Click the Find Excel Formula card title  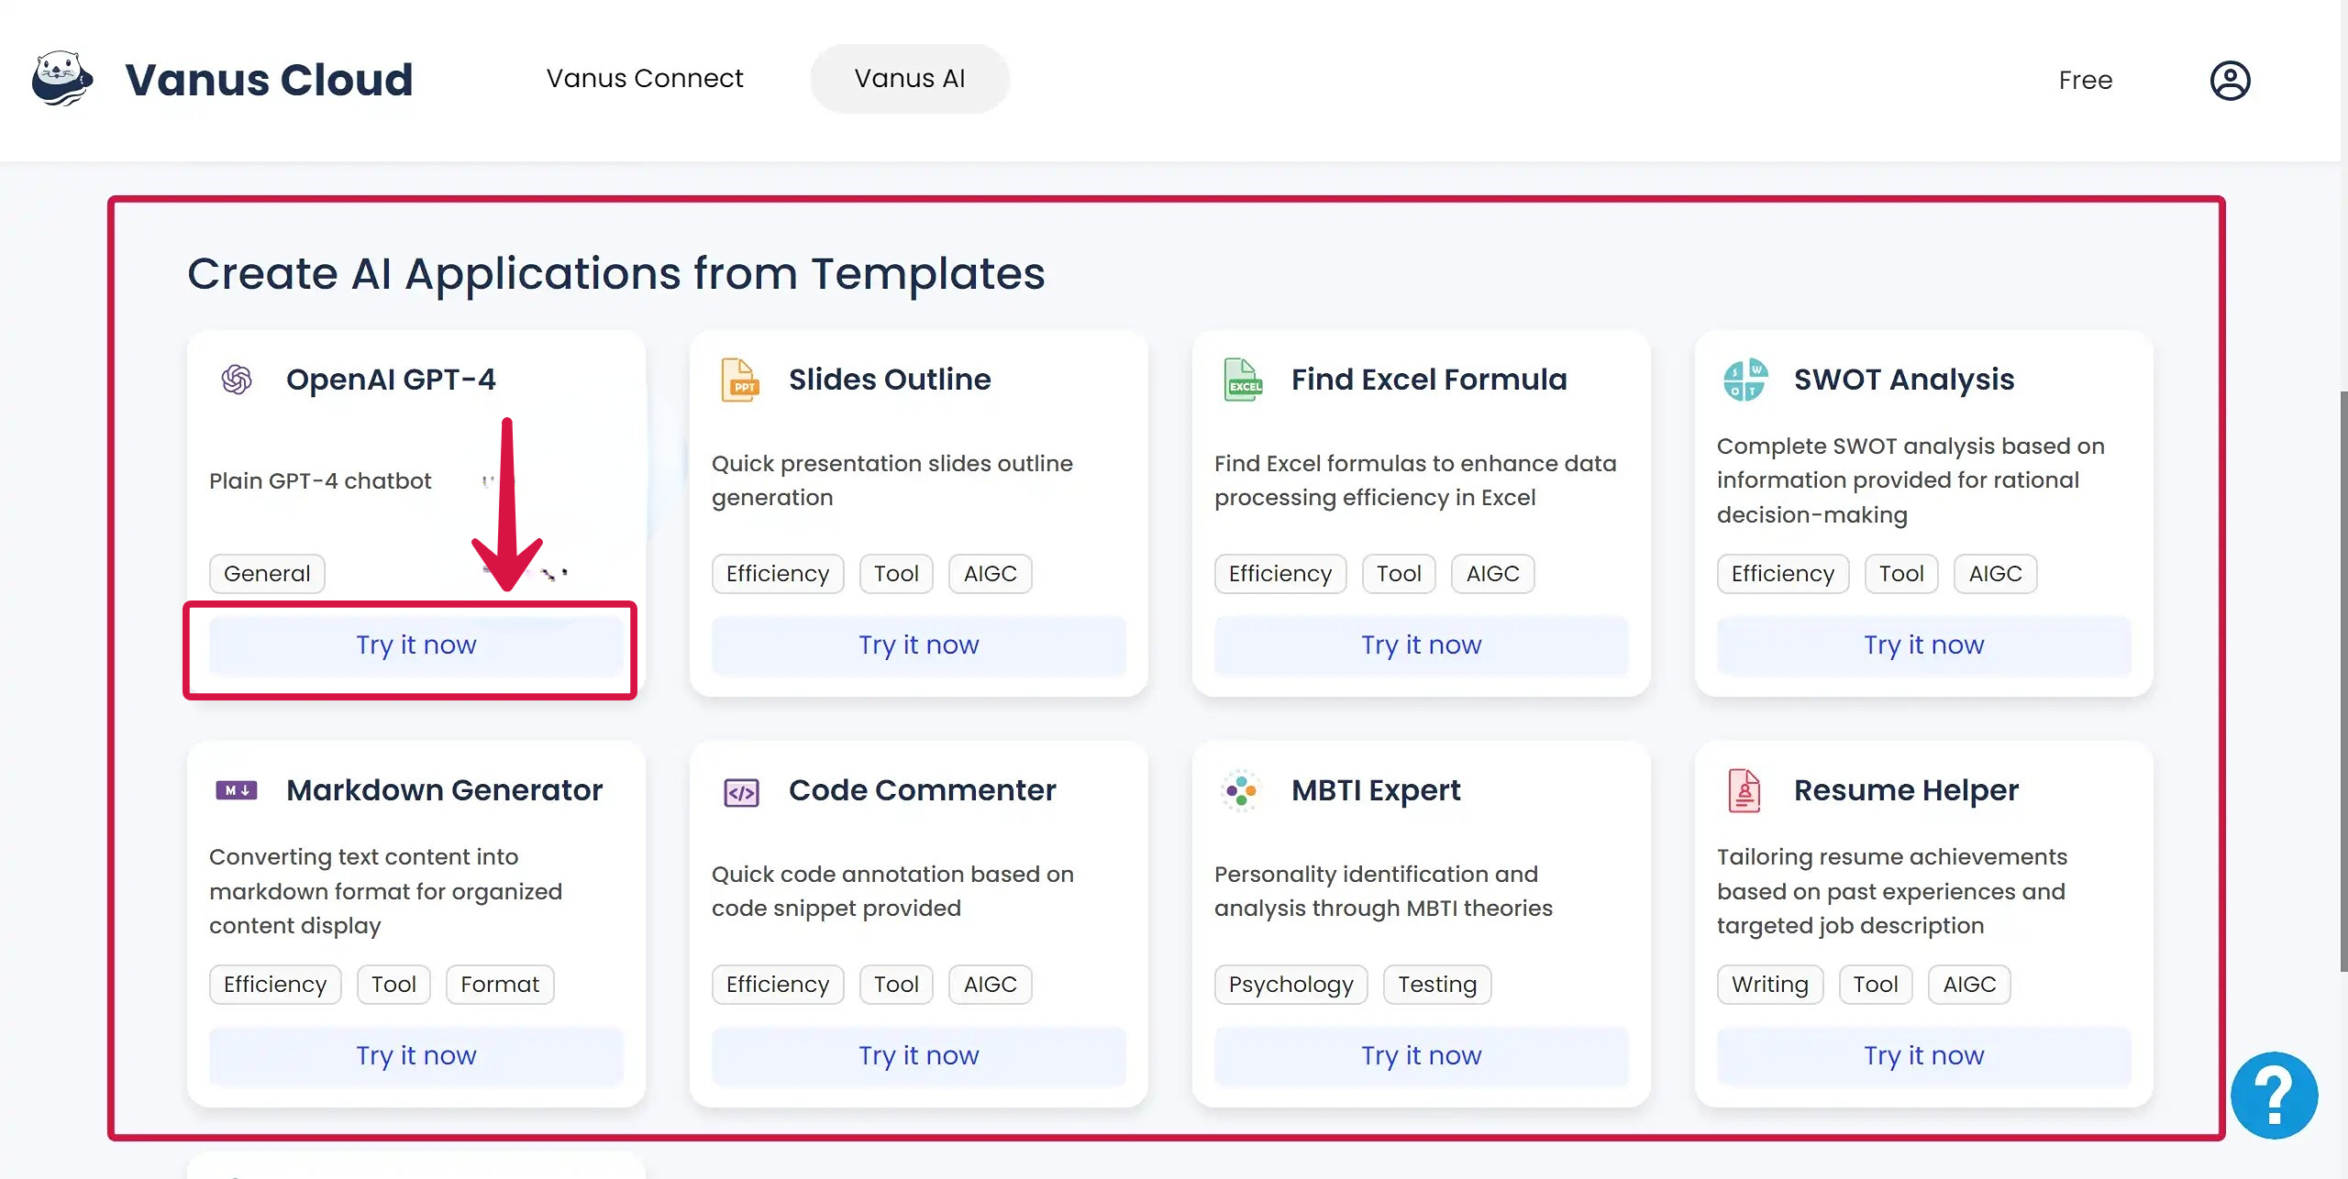click(x=1429, y=380)
